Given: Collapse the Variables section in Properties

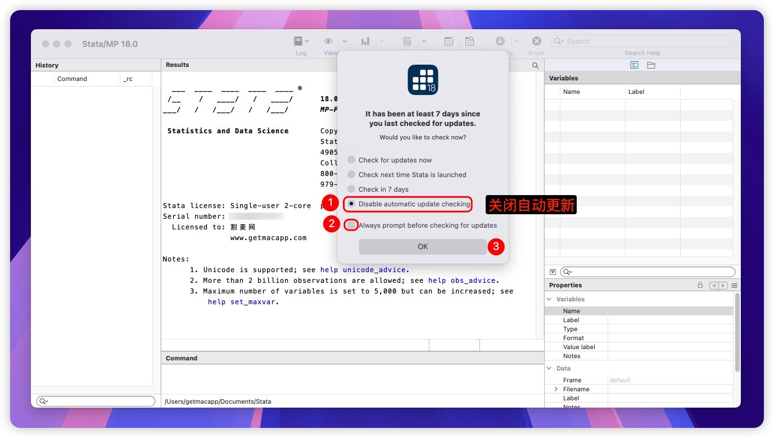Looking at the screenshot, I should pos(549,299).
